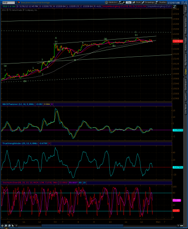Click the zoom in magnifier icon
This screenshot has width=188, height=229.
click(x=6, y=226)
